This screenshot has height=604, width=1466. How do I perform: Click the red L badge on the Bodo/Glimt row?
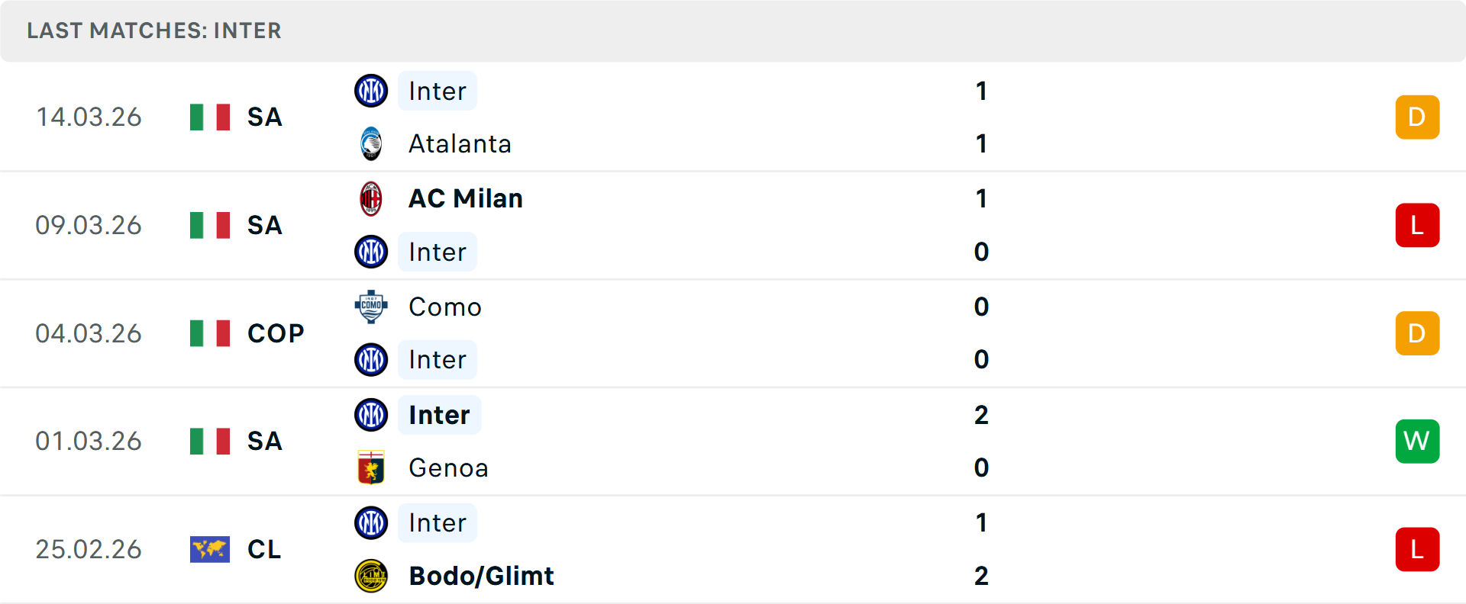(x=1417, y=549)
